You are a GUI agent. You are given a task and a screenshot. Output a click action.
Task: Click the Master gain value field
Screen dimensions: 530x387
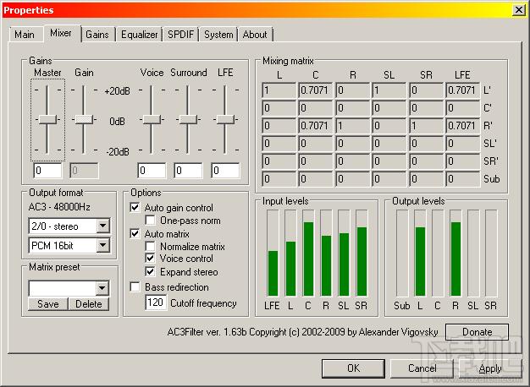tap(47, 171)
